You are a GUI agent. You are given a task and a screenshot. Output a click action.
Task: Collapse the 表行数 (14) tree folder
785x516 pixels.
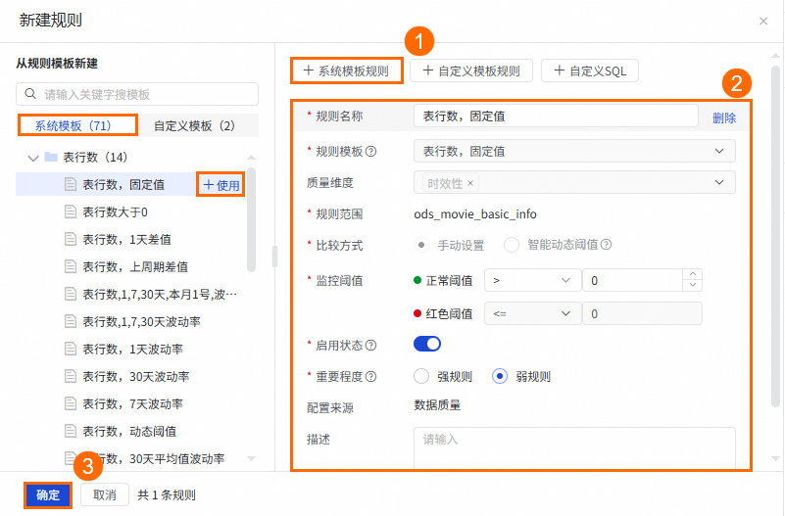click(x=33, y=159)
